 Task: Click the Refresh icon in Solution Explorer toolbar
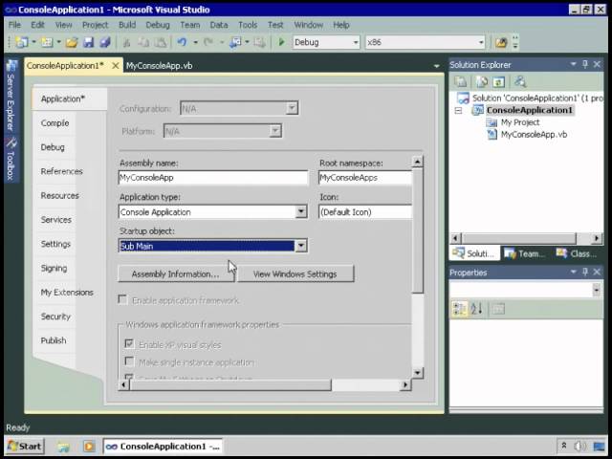[x=498, y=81]
